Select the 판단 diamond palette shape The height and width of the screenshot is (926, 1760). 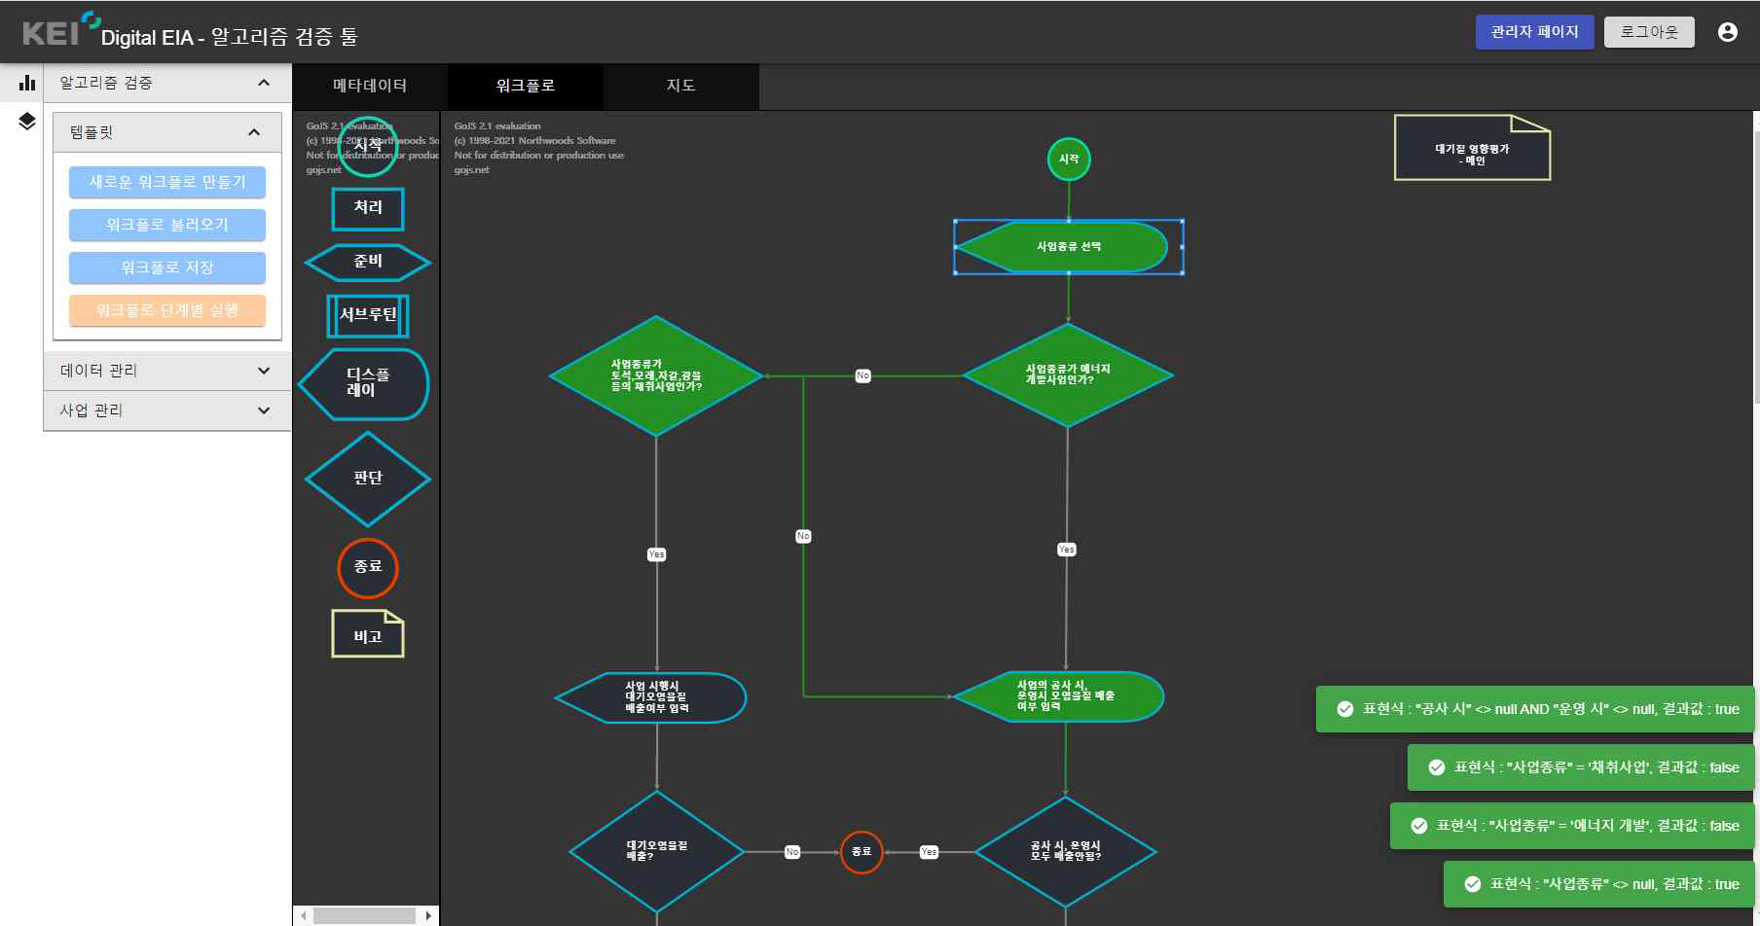pyautogui.click(x=368, y=479)
